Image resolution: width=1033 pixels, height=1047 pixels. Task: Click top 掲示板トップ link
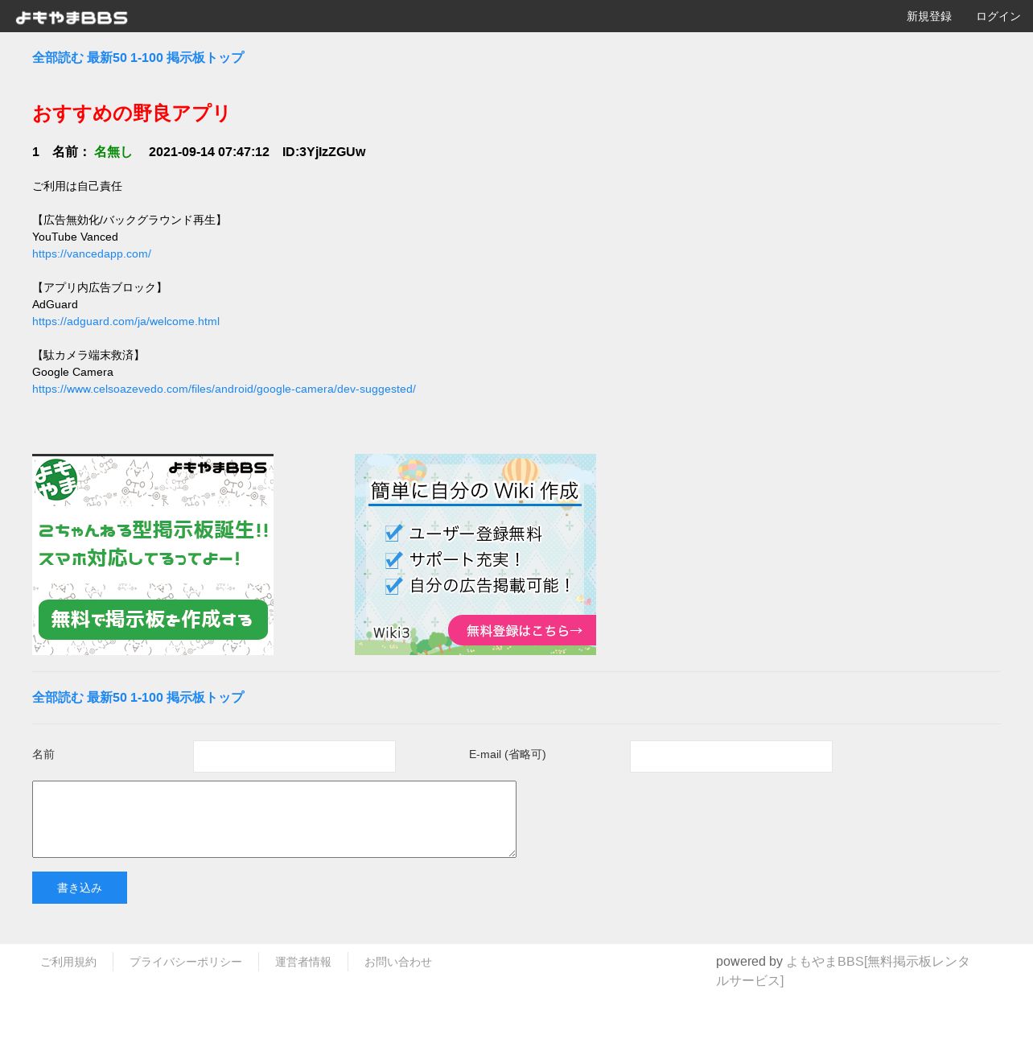[x=205, y=58]
